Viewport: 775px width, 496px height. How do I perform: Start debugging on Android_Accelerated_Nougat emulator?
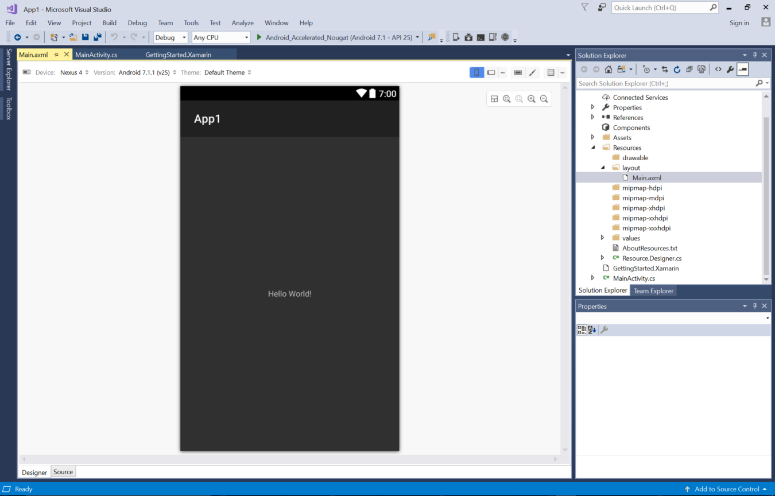(x=258, y=37)
